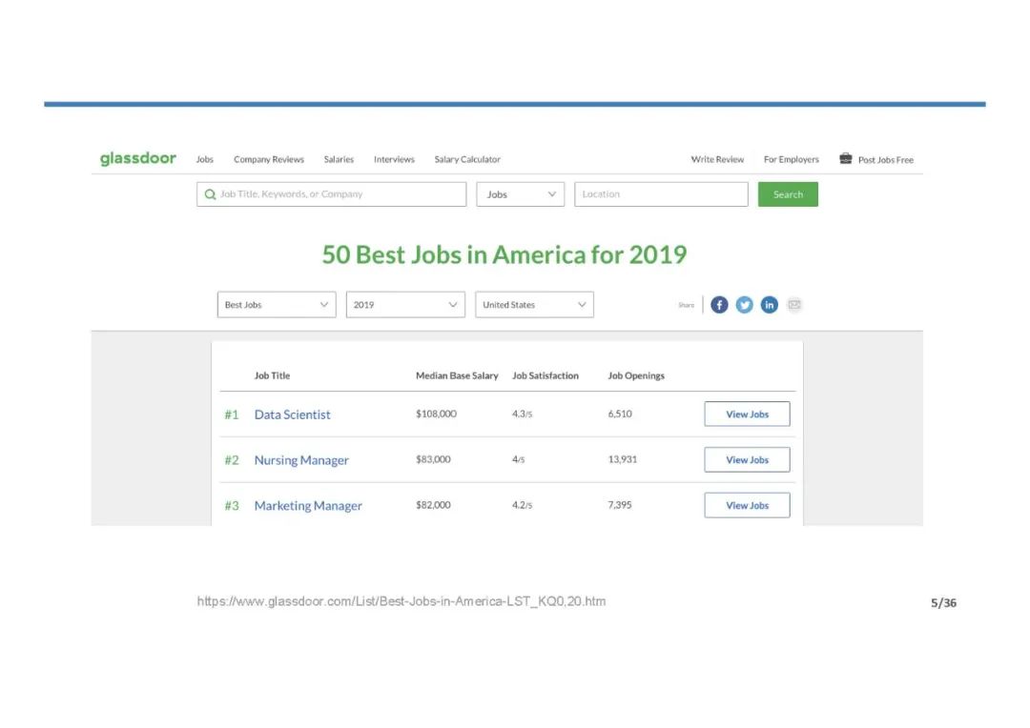Open the United States country dropdown
1030x728 pixels.
coord(534,305)
